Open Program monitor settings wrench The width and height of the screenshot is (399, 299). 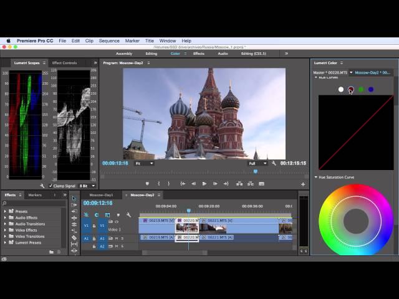[x=274, y=163]
